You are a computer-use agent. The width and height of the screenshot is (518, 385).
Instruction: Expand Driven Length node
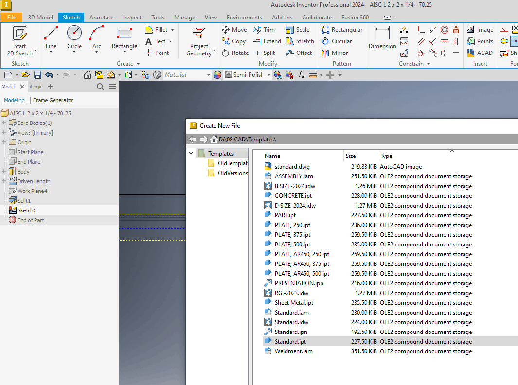click(x=4, y=181)
